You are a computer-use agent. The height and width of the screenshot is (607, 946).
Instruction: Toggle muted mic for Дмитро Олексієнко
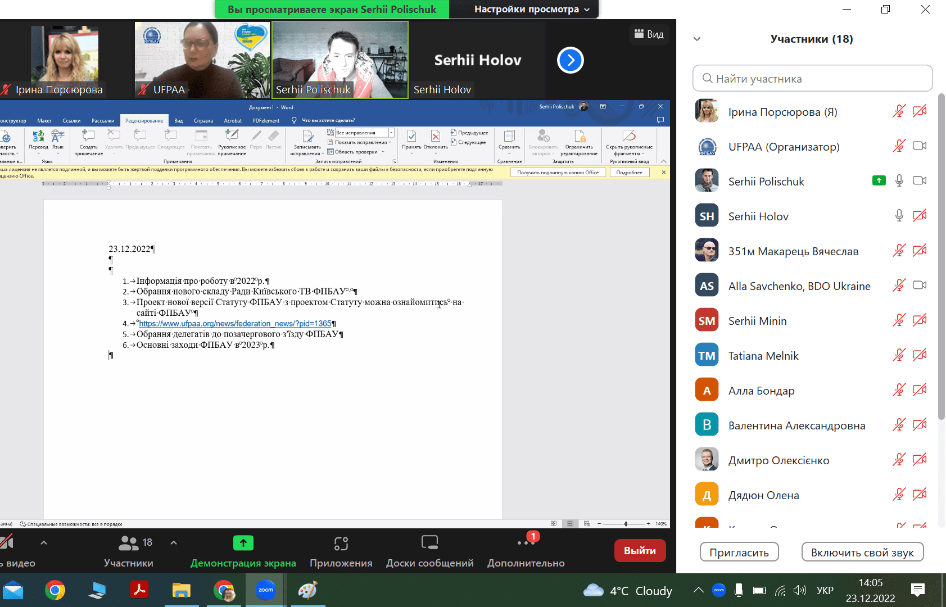click(x=899, y=460)
